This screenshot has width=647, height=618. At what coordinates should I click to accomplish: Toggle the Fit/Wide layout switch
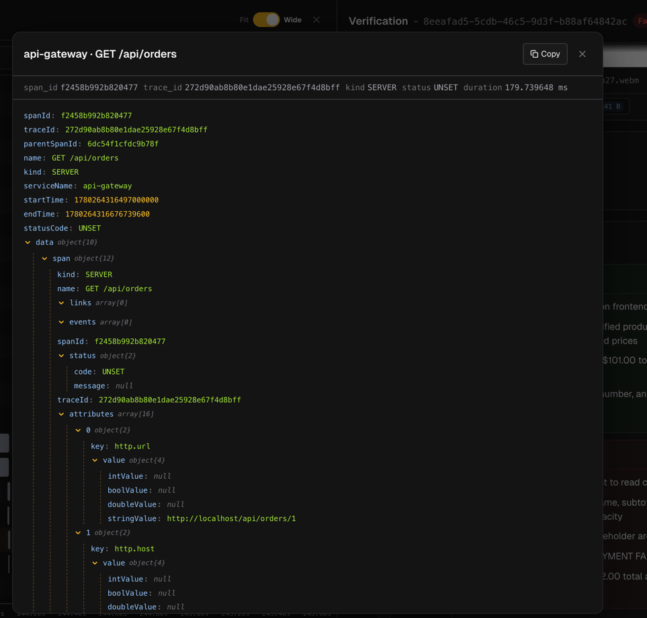266,20
